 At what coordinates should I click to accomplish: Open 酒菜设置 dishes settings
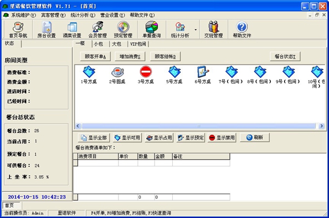(72, 30)
